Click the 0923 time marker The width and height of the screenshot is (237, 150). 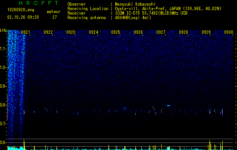[71, 32]
